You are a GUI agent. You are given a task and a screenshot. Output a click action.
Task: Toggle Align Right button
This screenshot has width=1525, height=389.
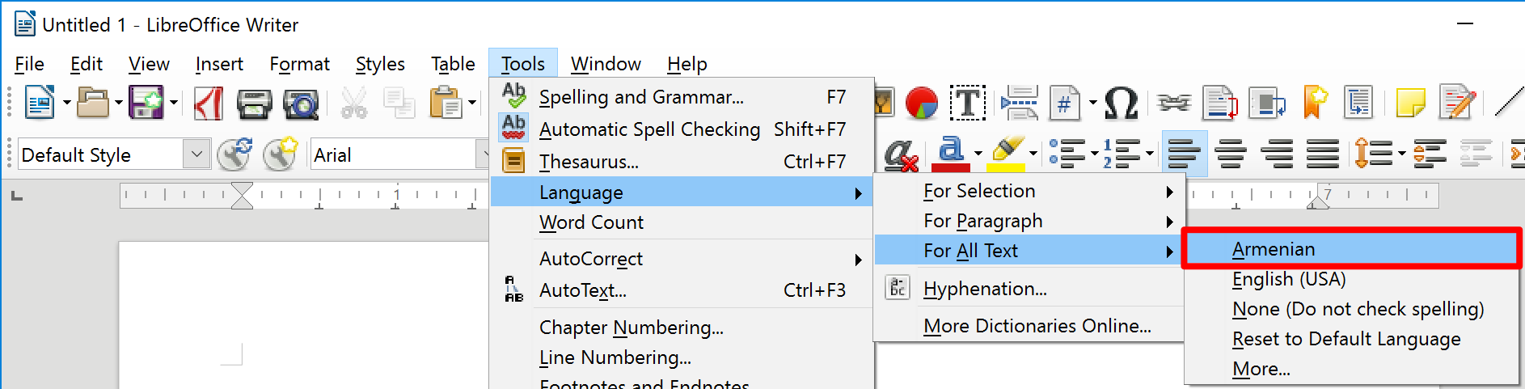click(1277, 153)
